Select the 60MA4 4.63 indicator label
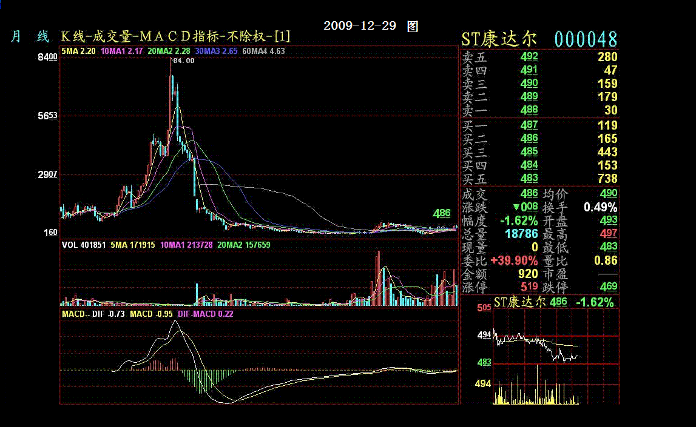Image resolution: width=696 pixels, height=427 pixels. click(264, 51)
